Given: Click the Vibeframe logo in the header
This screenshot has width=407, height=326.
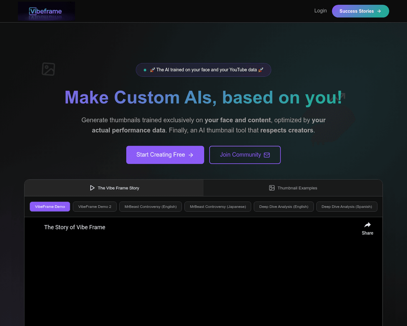Looking at the screenshot, I should tap(46, 11).
